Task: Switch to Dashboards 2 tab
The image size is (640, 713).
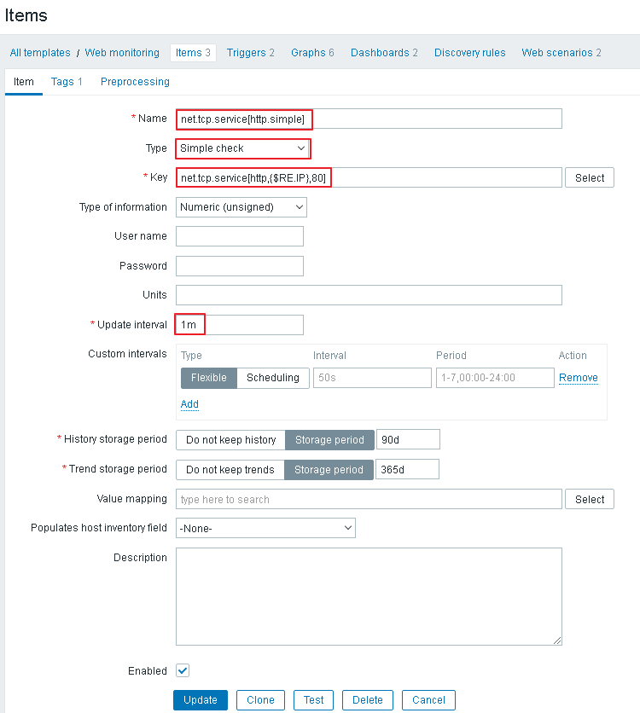Action: (384, 53)
